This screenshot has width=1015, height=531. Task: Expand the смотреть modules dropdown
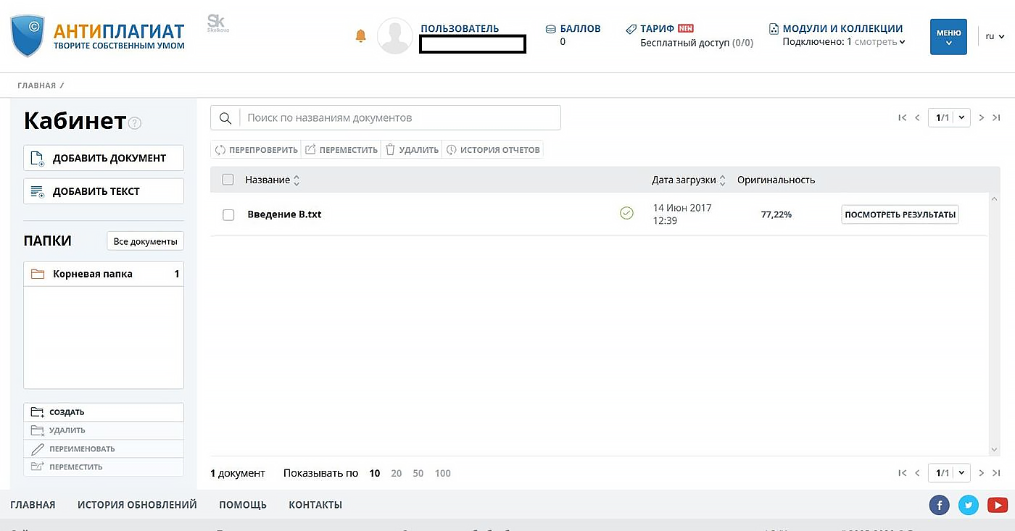coord(880,42)
